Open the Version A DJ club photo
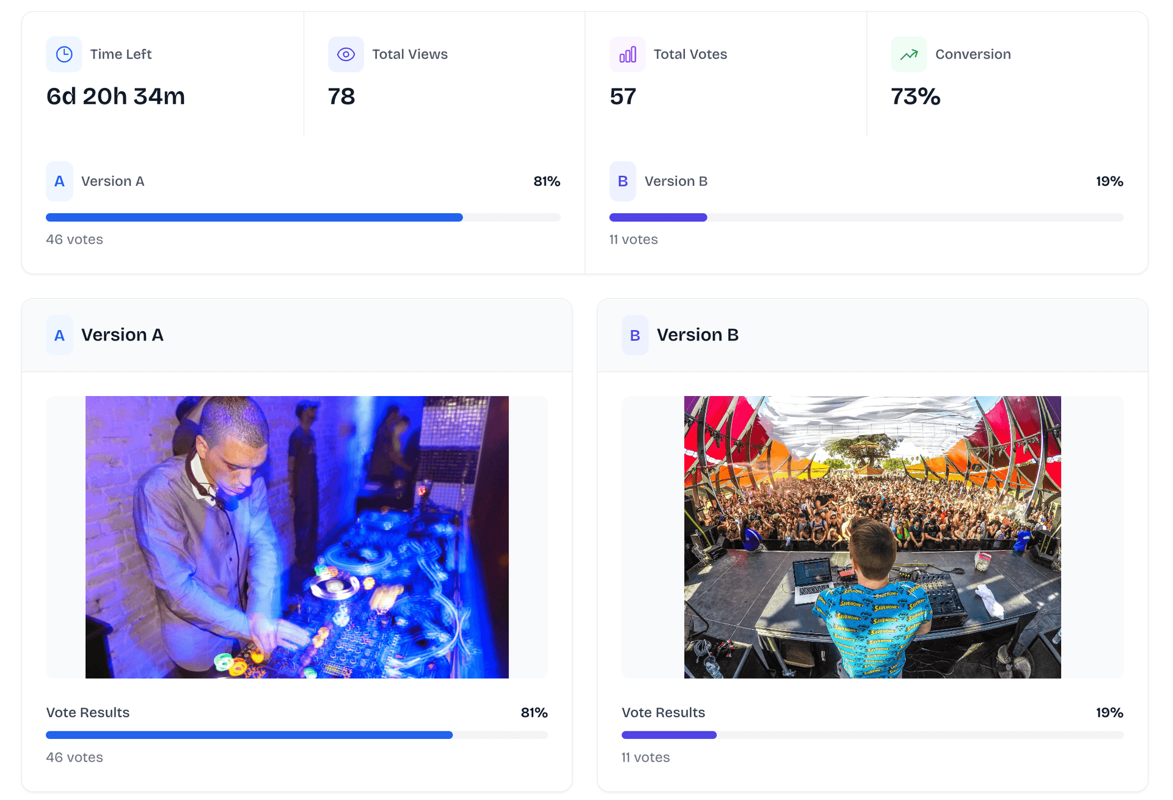 pyautogui.click(x=297, y=537)
